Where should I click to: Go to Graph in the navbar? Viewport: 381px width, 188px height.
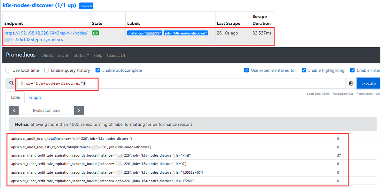click(x=63, y=55)
